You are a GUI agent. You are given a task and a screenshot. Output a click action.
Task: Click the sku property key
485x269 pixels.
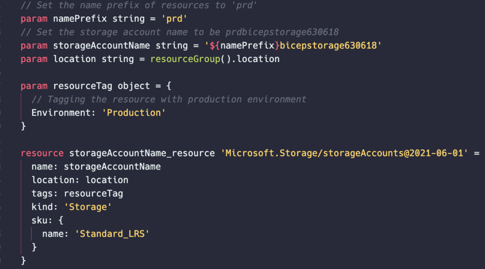pos(39,220)
